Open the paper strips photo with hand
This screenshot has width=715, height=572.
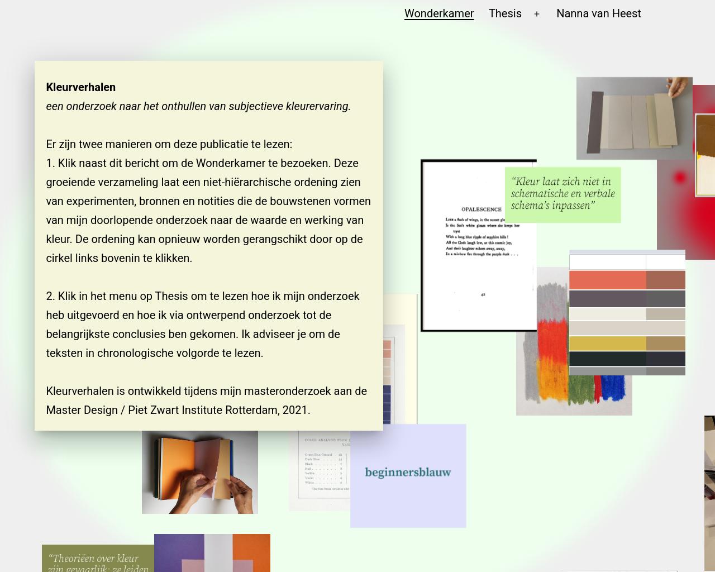click(x=634, y=118)
